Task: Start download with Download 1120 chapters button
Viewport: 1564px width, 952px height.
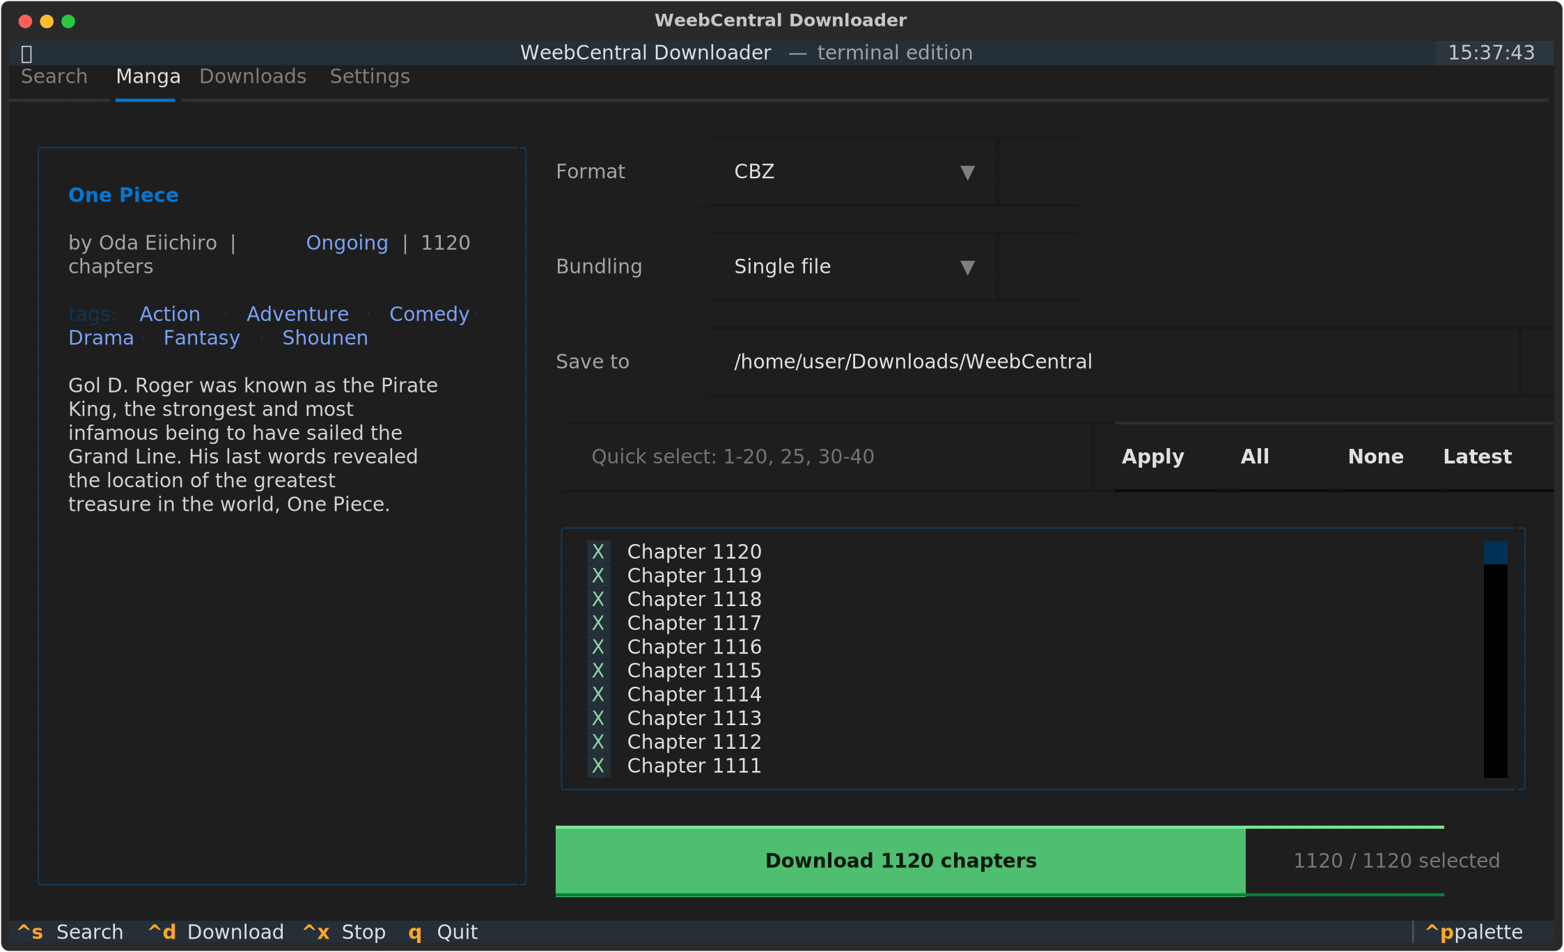Action: 900,861
